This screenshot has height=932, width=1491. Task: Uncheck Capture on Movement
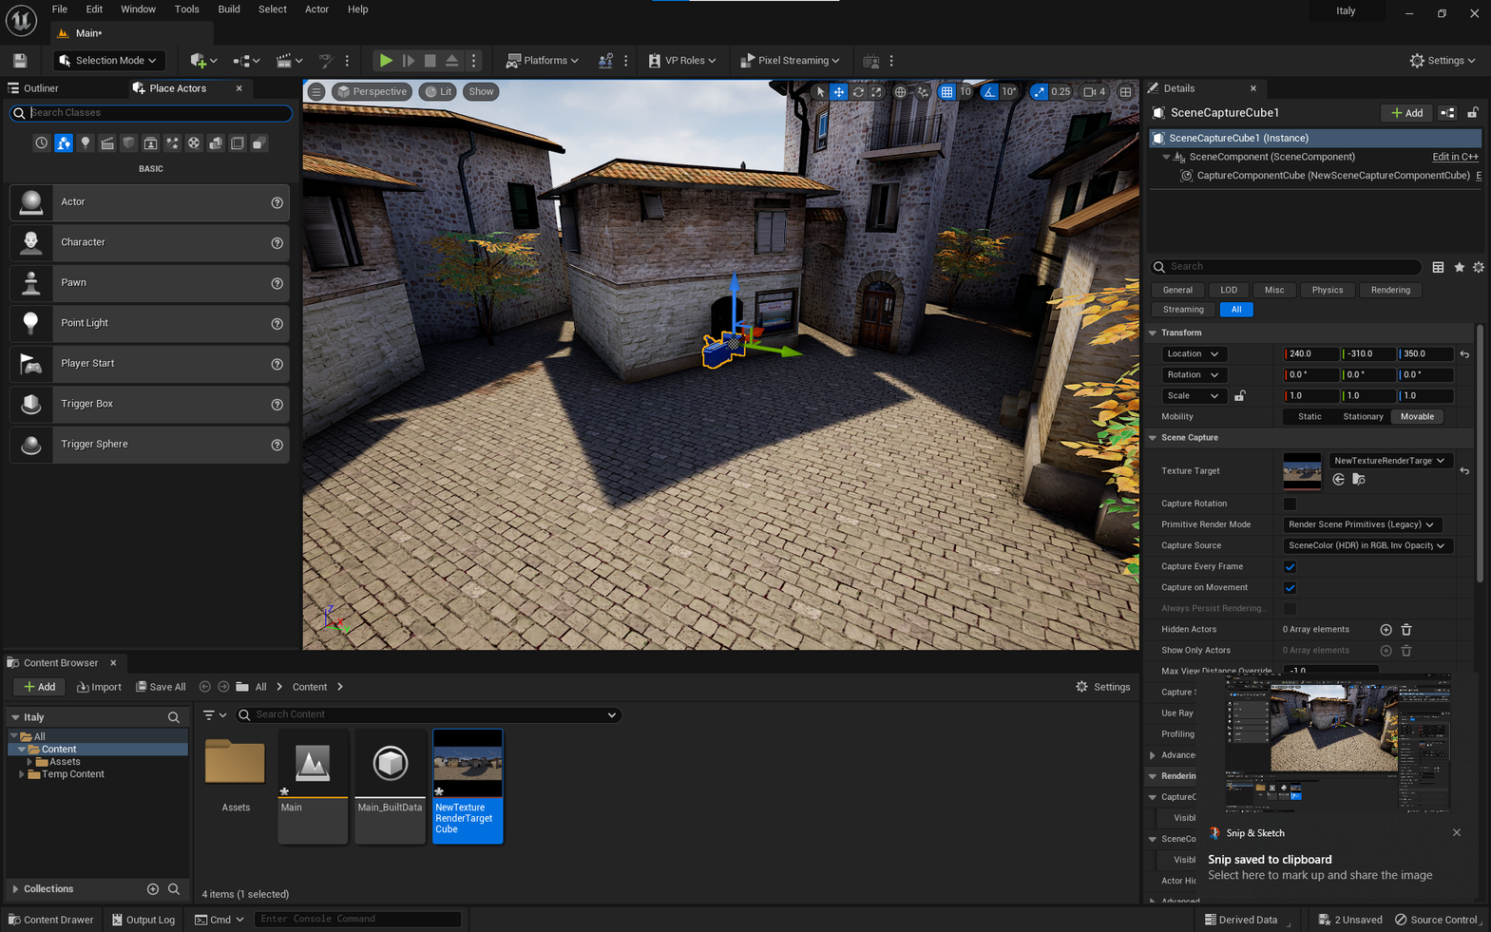coord(1290,588)
